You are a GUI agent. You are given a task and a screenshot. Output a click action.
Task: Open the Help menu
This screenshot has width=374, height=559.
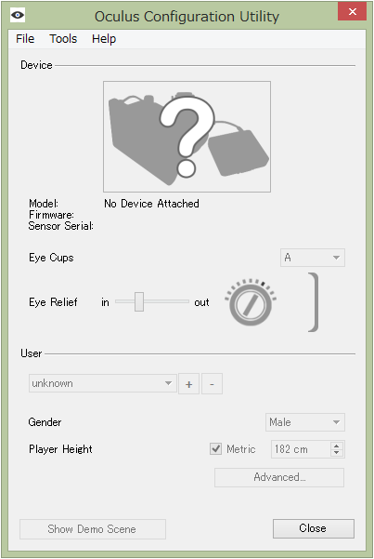click(104, 38)
